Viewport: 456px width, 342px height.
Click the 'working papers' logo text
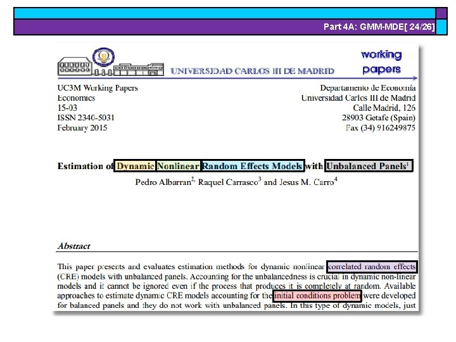tap(381, 62)
